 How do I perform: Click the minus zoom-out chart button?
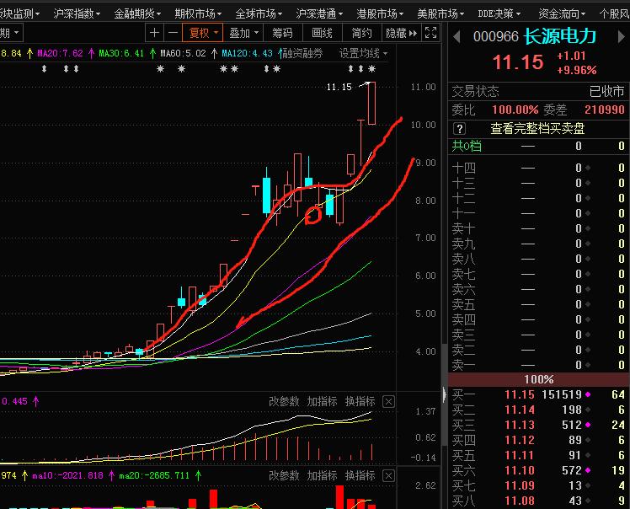tap(174, 33)
